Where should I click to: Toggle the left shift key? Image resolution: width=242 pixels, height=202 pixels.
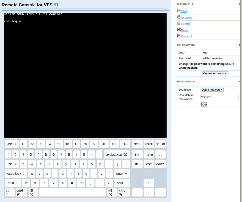pos(13,183)
